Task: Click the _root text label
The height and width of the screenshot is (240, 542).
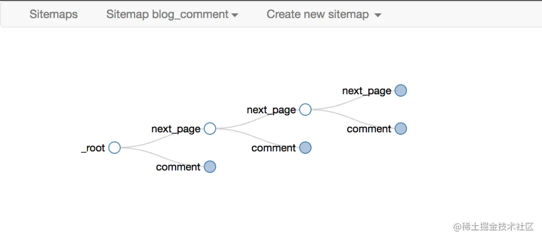Action: 93,148
